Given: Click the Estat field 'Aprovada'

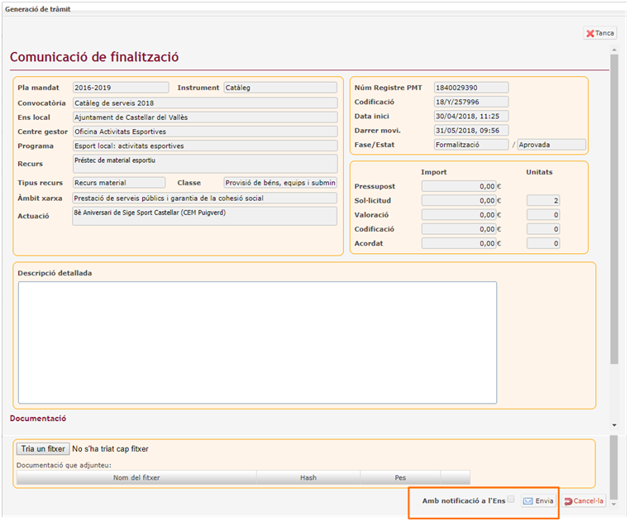Looking at the screenshot, I should click(551, 145).
